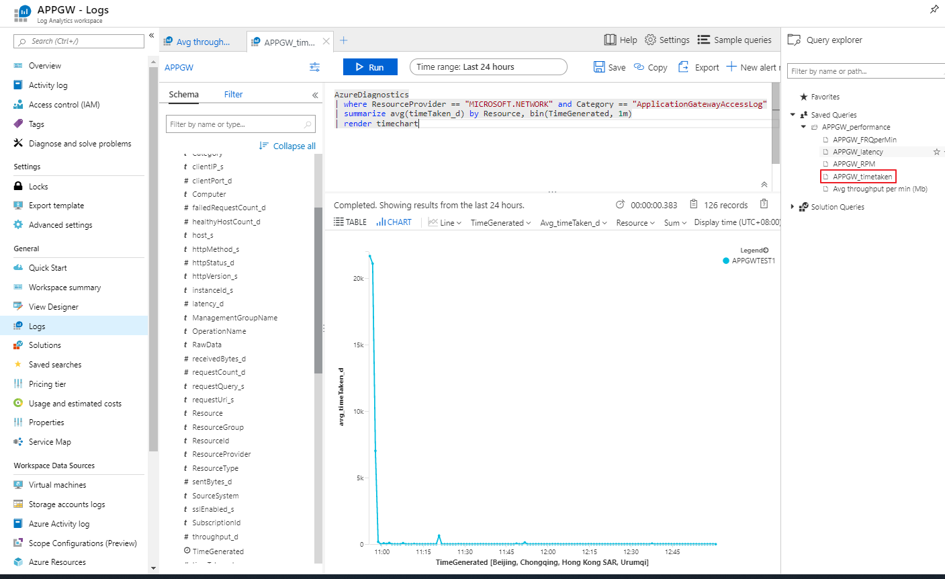The height and width of the screenshot is (579, 945).
Task: Click the Export icon
Action: tap(684, 67)
